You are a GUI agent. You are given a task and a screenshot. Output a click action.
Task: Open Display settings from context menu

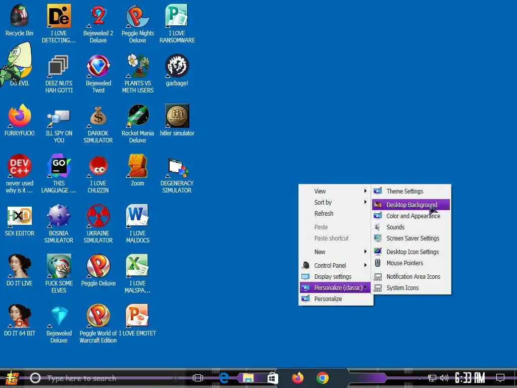tap(336, 276)
